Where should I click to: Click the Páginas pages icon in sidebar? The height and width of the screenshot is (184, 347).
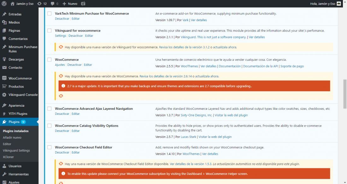click(x=4, y=31)
